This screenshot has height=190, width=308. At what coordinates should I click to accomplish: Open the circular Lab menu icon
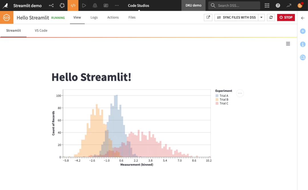(x=62, y=5)
